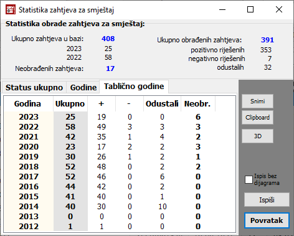Switch to the Status ukupno tab
Screen dimensions: 294x236
point(34,87)
